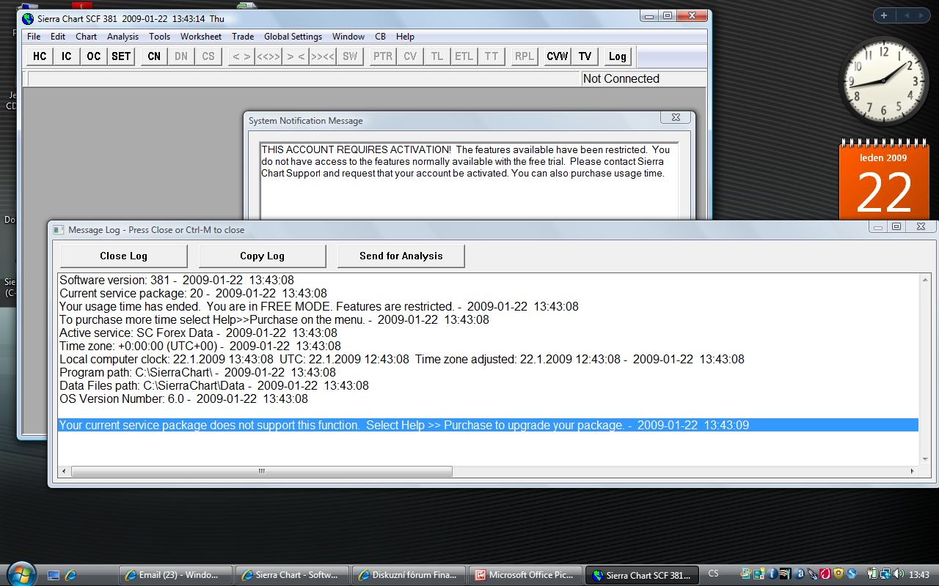Click the '>><<' toolbar button
The height and width of the screenshot is (586, 939).
coord(323,56)
